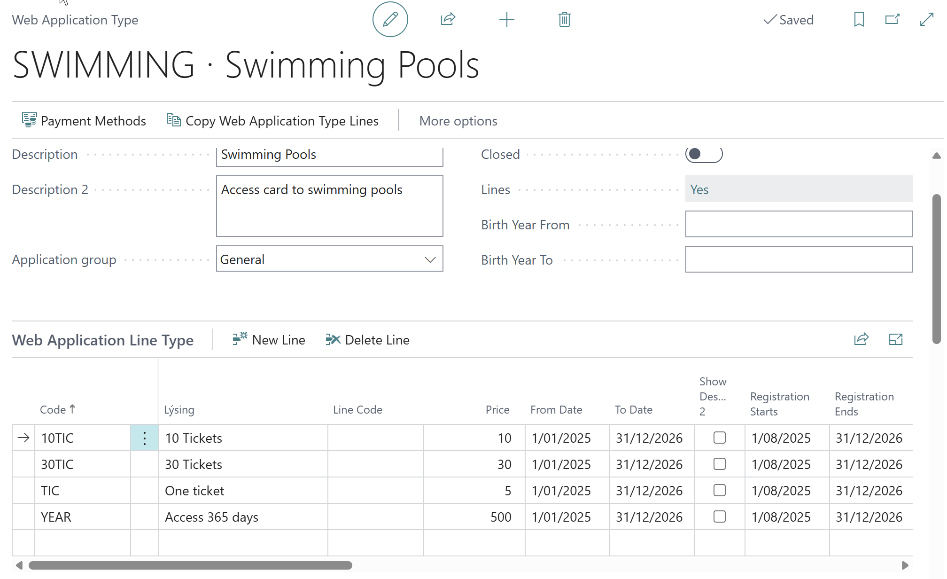Screen dimensions: 947x579
Task: Click Delete Line button
Action: (367, 339)
